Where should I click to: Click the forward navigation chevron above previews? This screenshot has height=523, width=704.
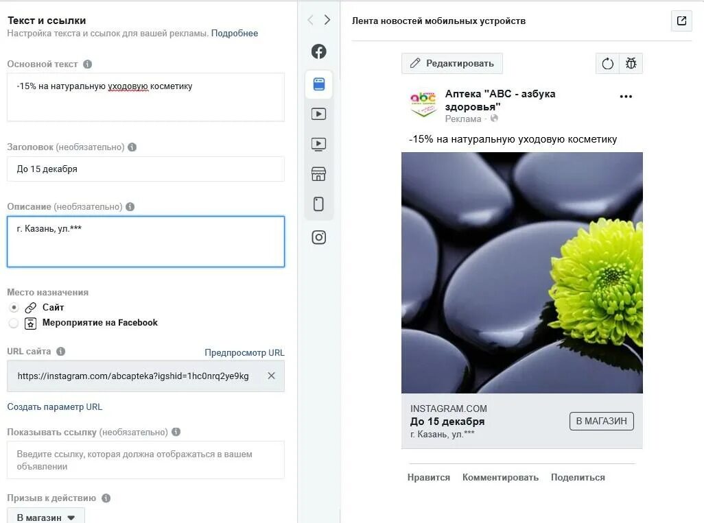click(327, 20)
